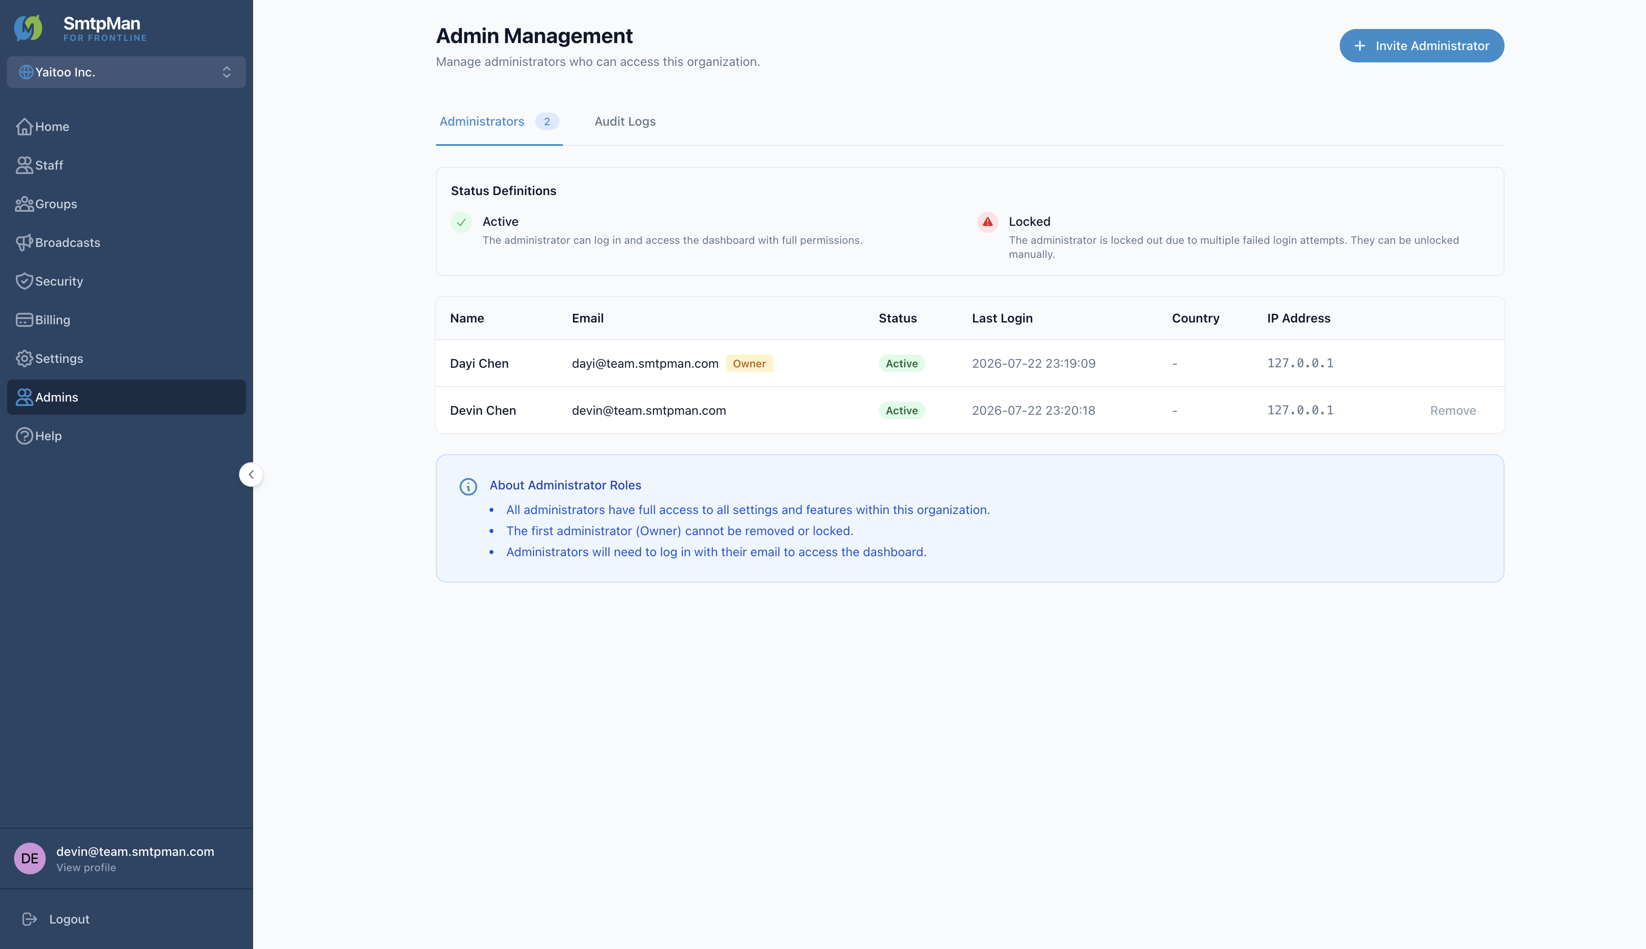Click last login 2026-07-22 23:19:09

[x=1033, y=364]
